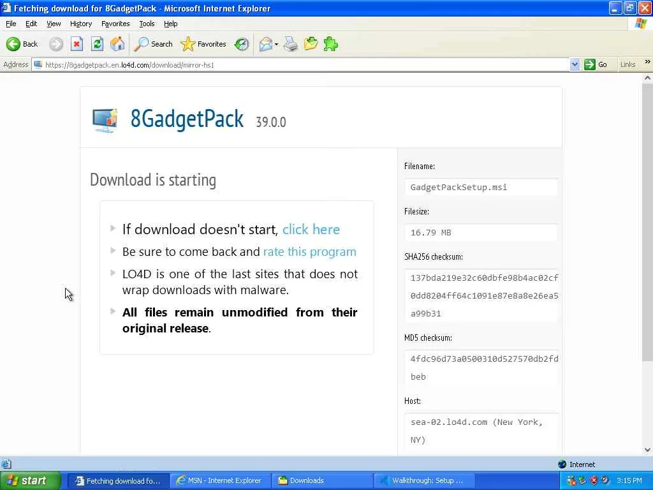Click the sea-02.lo4d.com host value
The width and height of the screenshot is (653, 490).
tap(481, 431)
